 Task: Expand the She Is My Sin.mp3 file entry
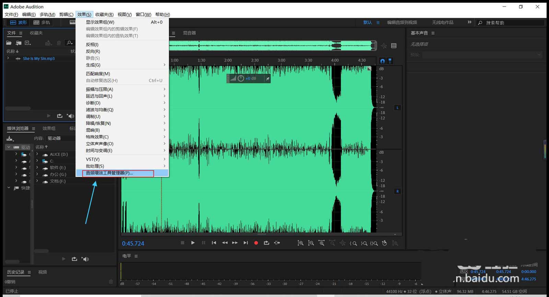8,58
